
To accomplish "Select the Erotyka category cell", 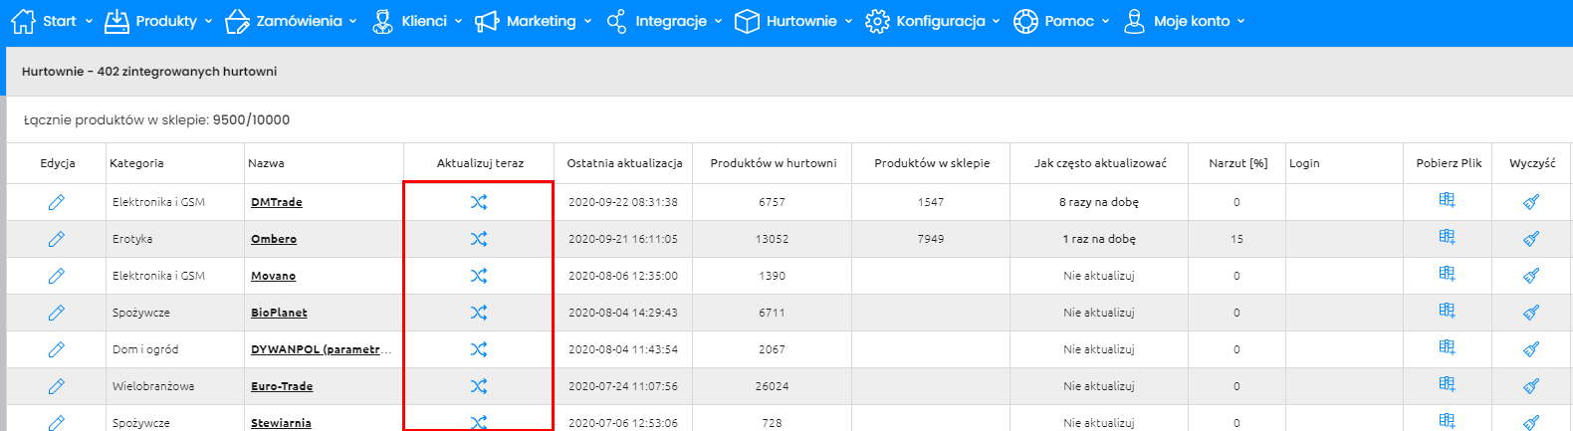I will point(132,239).
